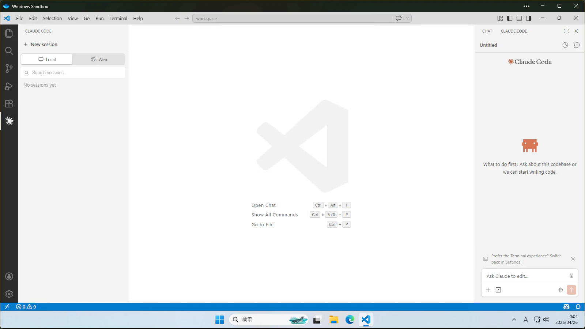
Task: Open Source Control view
Action: click(9, 68)
